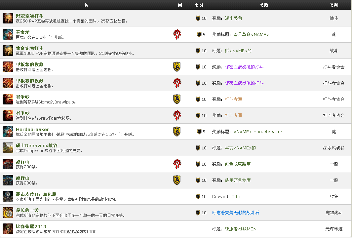Click points shield icon in 袭击皮带II row

[198, 196]
